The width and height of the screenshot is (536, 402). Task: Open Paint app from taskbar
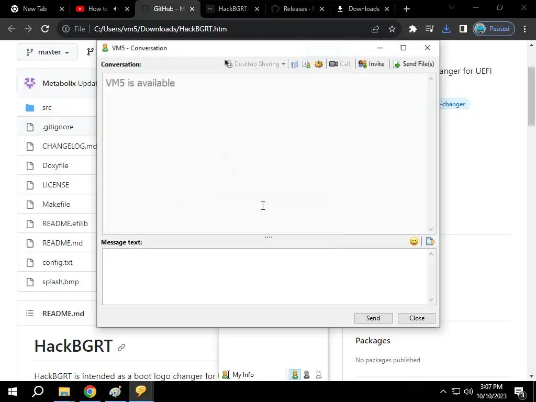[115, 392]
